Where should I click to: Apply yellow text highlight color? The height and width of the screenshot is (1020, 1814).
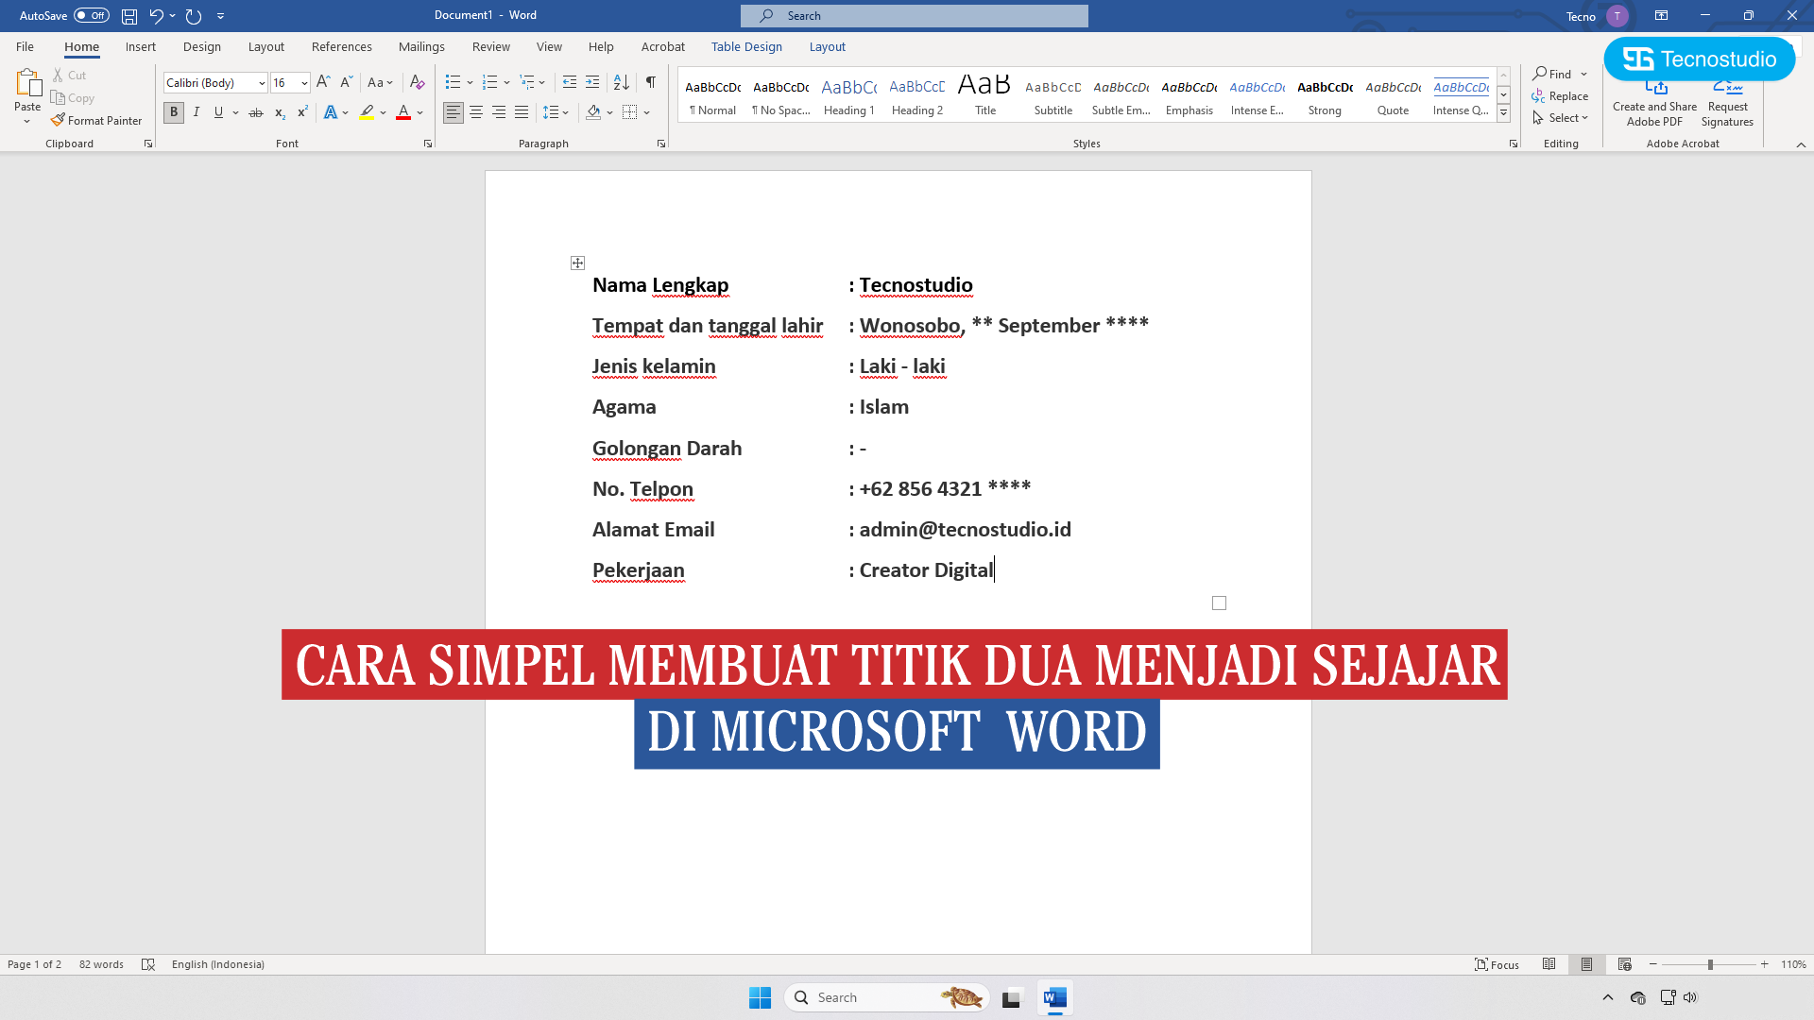[367, 112]
